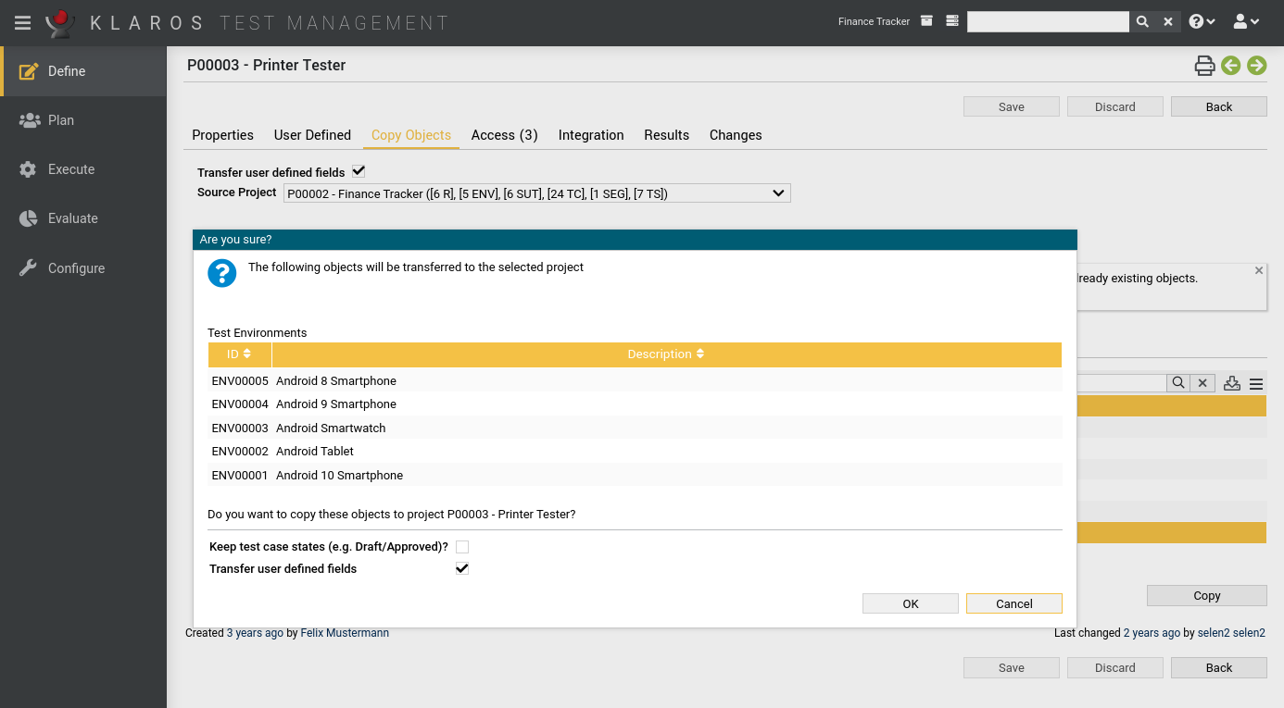
Task: Click the print page icon
Action: pyautogui.click(x=1203, y=66)
